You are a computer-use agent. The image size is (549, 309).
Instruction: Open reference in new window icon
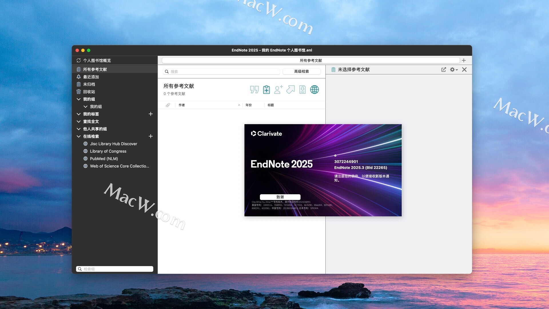pyautogui.click(x=443, y=70)
